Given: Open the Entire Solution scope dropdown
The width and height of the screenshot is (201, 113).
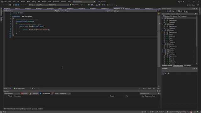Looking at the screenshot, I should pos(12,94).
